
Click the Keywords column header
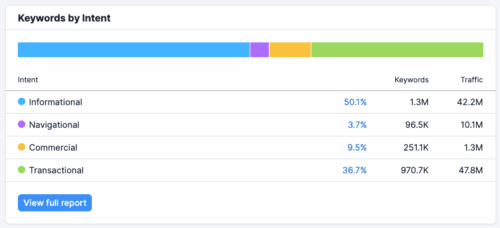[x=412, y=80]
